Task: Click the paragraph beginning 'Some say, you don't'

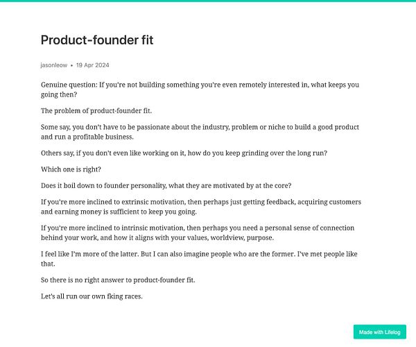Action: pyautogui.click(x=200, y=132)
